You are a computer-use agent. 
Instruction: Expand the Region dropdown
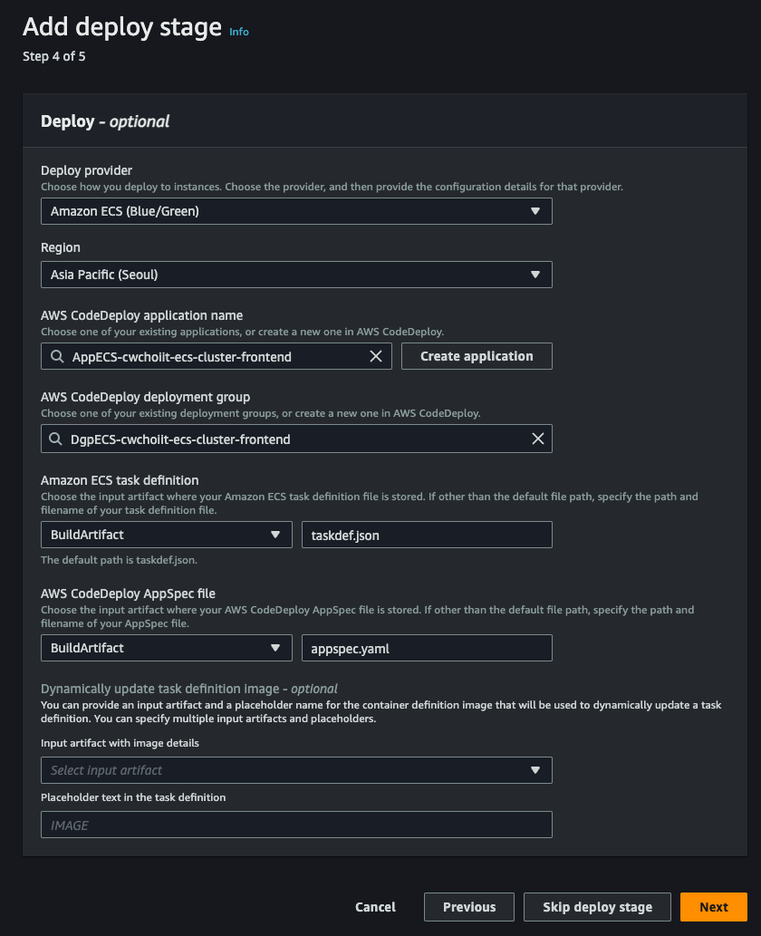pos(296,274)
